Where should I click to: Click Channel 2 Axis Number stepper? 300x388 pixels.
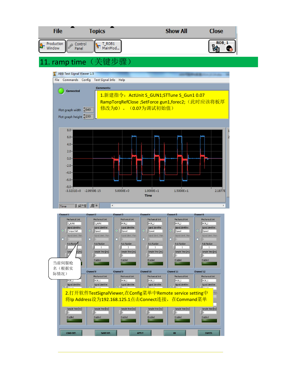coord(93,247)
